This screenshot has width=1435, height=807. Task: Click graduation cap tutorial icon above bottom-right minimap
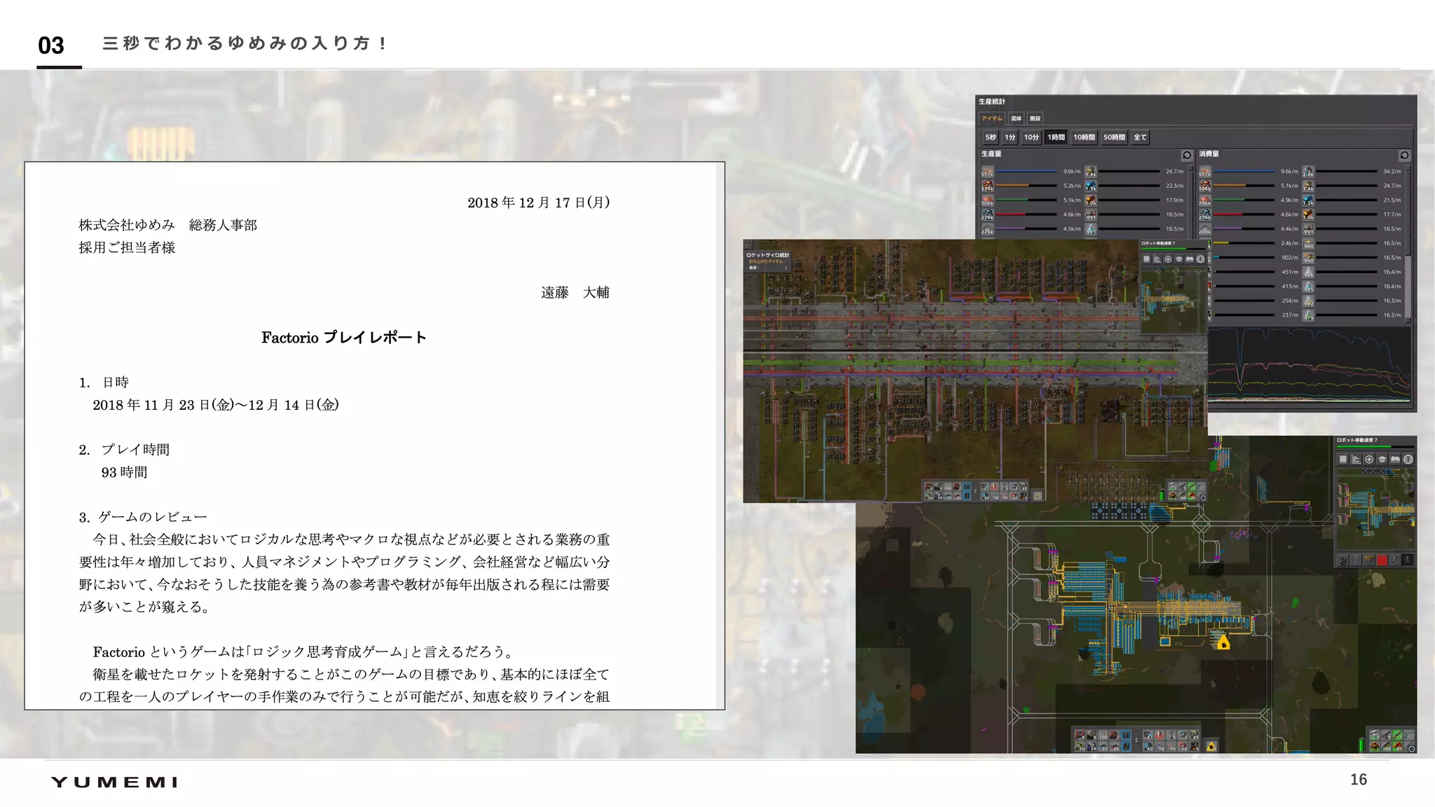[1382, 460]
